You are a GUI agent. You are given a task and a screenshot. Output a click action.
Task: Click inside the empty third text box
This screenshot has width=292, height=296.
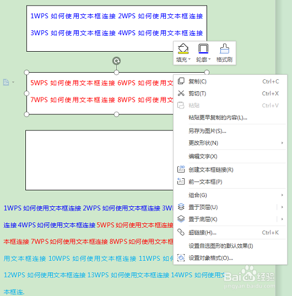(99, 160)
